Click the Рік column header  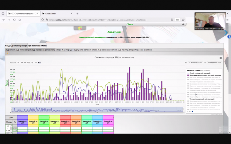coord(15,122)
